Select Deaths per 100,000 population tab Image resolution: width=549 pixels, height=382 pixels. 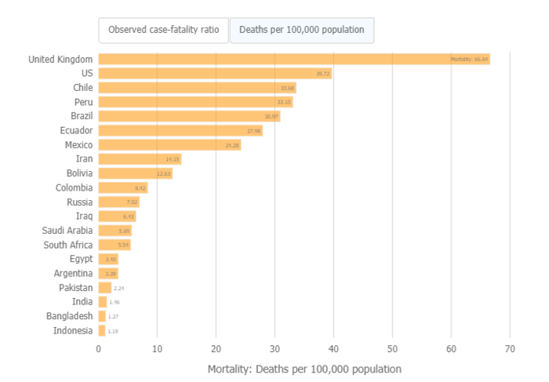(302, 30)
